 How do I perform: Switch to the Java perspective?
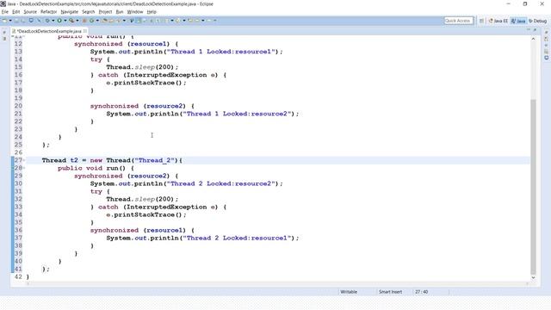coord(518,21)
